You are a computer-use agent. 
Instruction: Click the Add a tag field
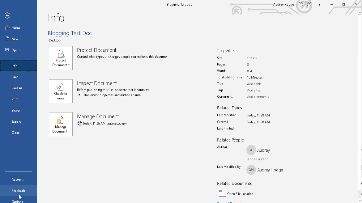(254, 90)
